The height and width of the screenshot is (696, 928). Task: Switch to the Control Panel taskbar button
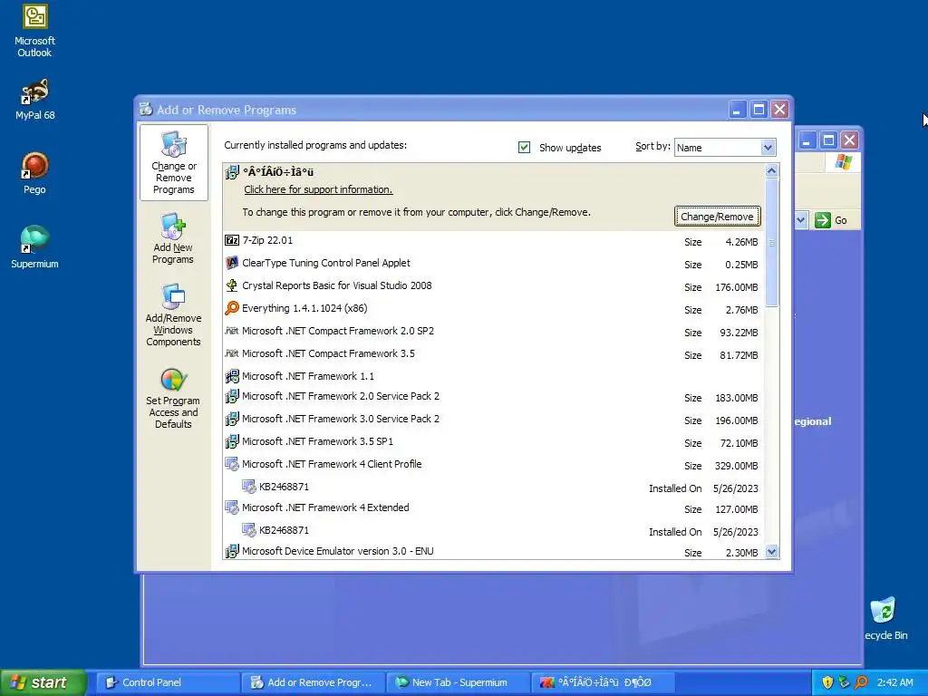(x=168, y=682)
